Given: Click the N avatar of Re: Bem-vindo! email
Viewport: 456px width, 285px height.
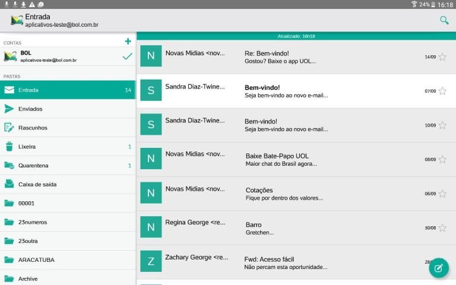Looking at the screenshot, I should point(151,56).
